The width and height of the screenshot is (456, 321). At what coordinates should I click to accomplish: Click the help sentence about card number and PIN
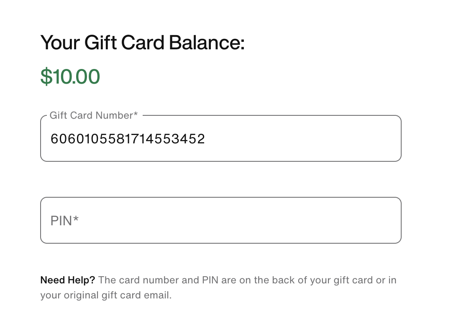[247, 280]
